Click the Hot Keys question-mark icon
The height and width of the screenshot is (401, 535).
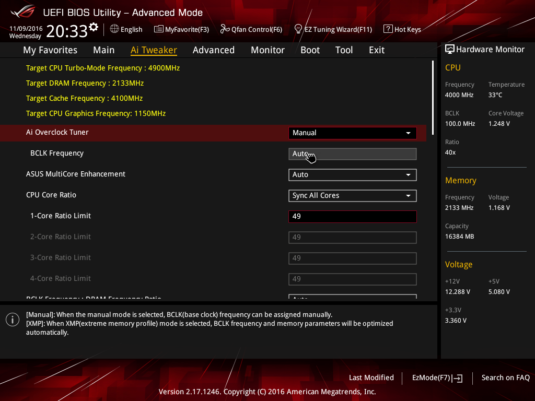388,29
